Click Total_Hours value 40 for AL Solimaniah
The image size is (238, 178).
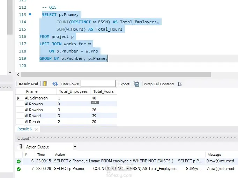(x=94, y=98)
